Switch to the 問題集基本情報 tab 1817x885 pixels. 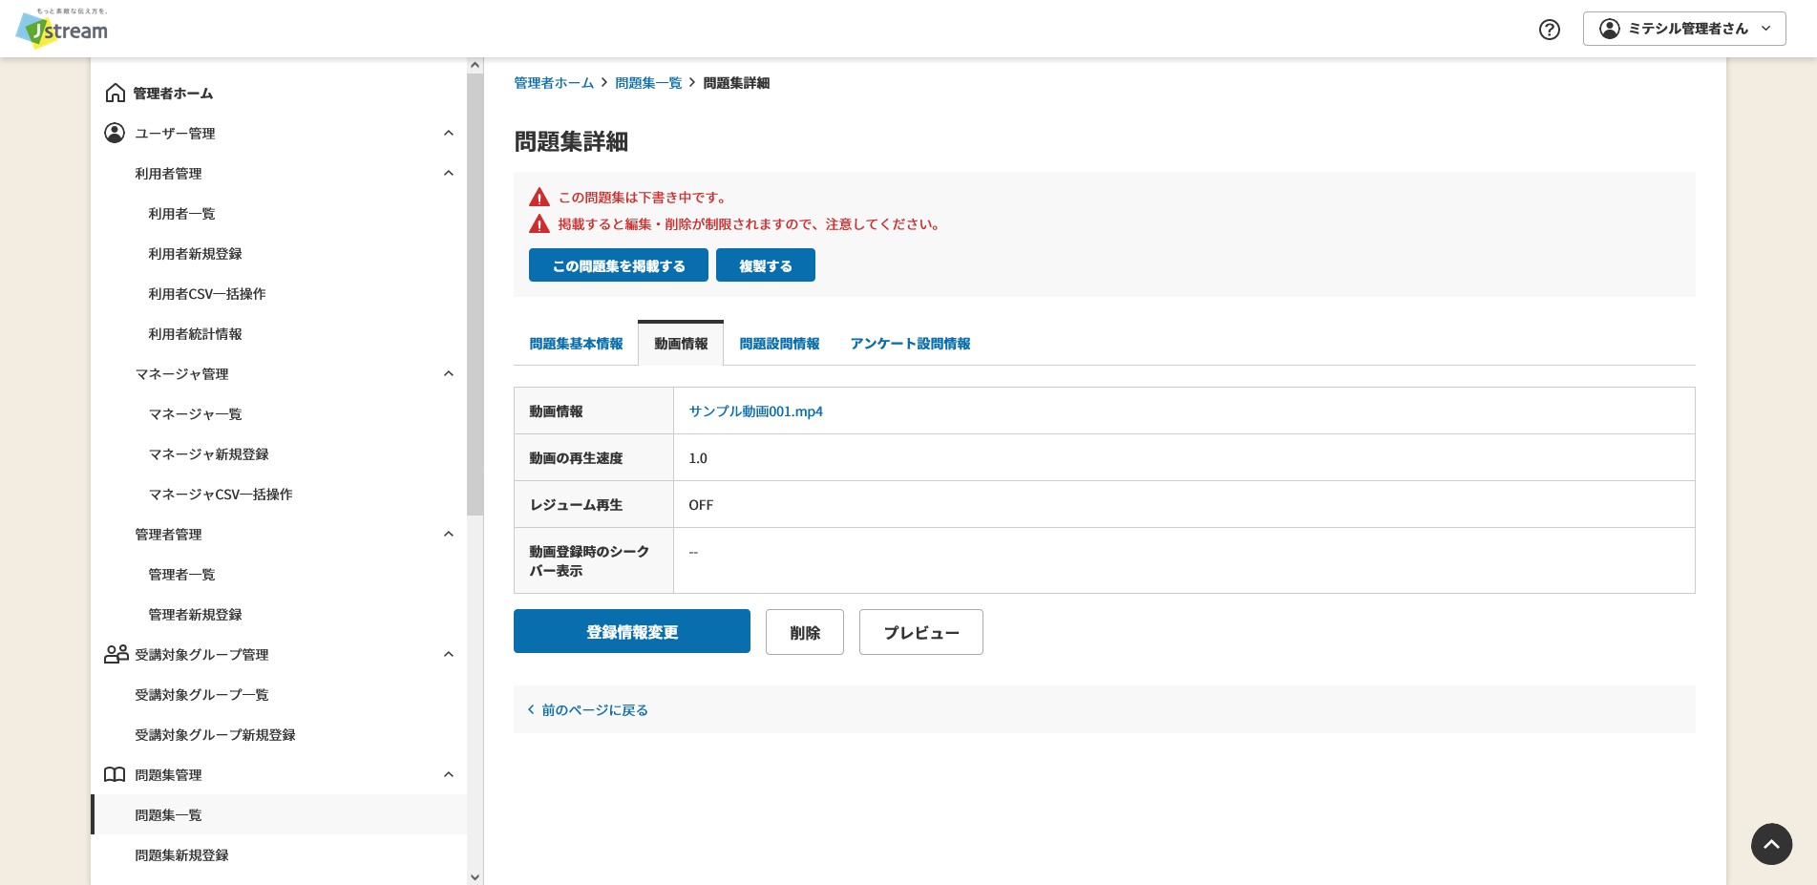(x=576, y=344)
